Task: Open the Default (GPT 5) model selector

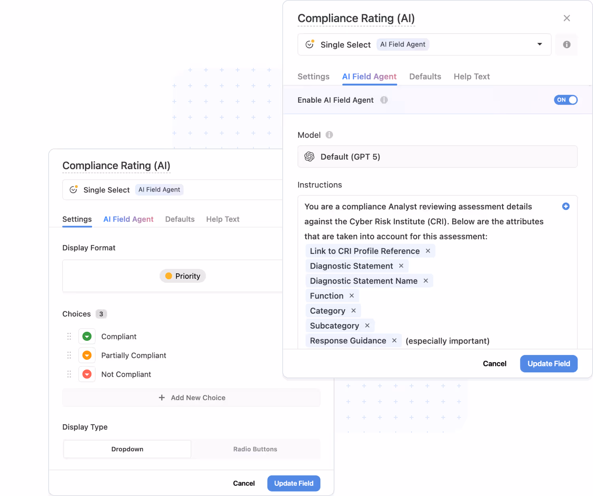Action: pyautogui.click(x=437, y=157)
